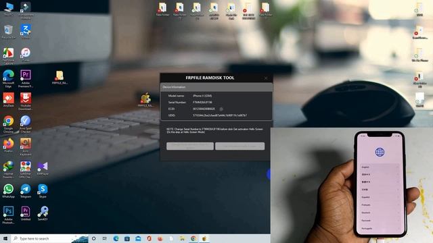Open Avro Spell Checker shortcut
Viewport: 433px width, 243px height.
pyautogui.click(x=26, y=124)
